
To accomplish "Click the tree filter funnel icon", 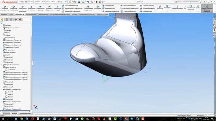I will tap(1, 23).
